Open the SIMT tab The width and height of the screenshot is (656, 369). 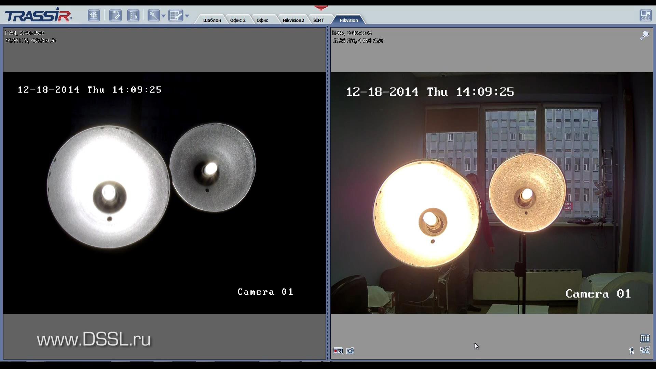[318, 20]
